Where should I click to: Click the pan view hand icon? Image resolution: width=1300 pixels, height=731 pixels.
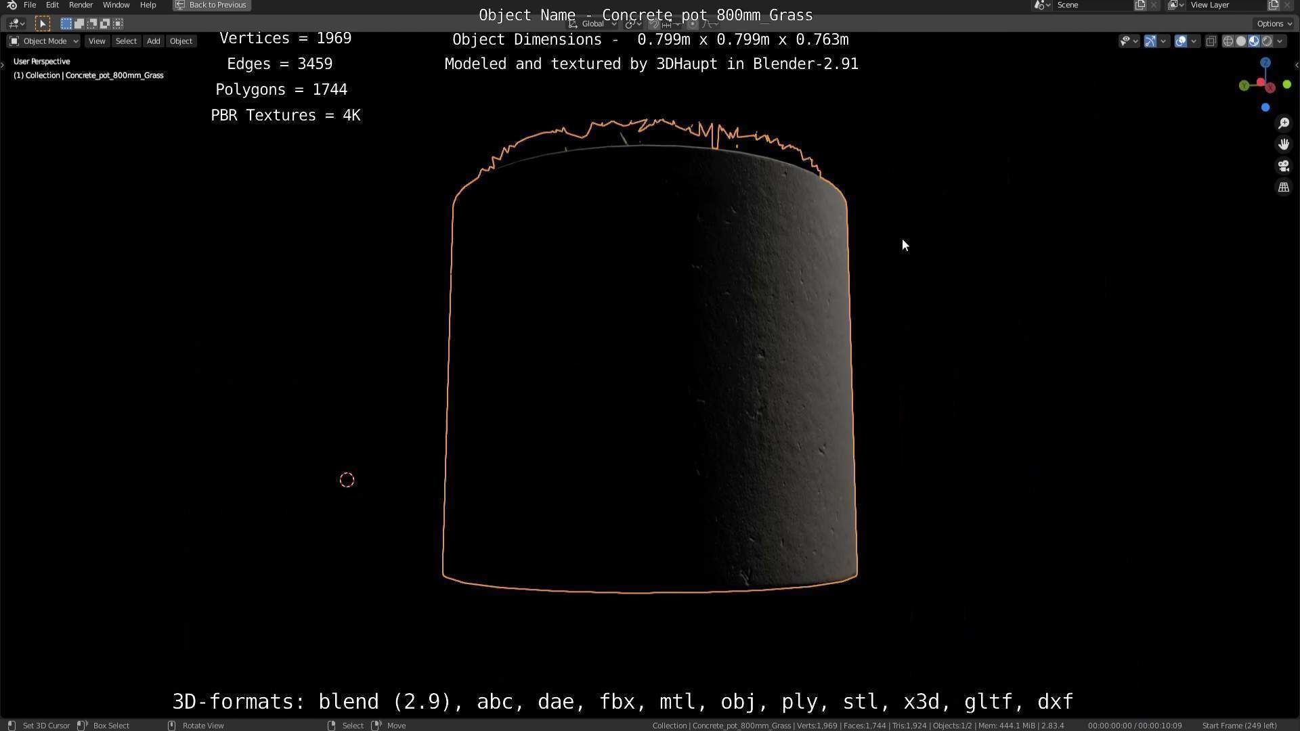1283,144
